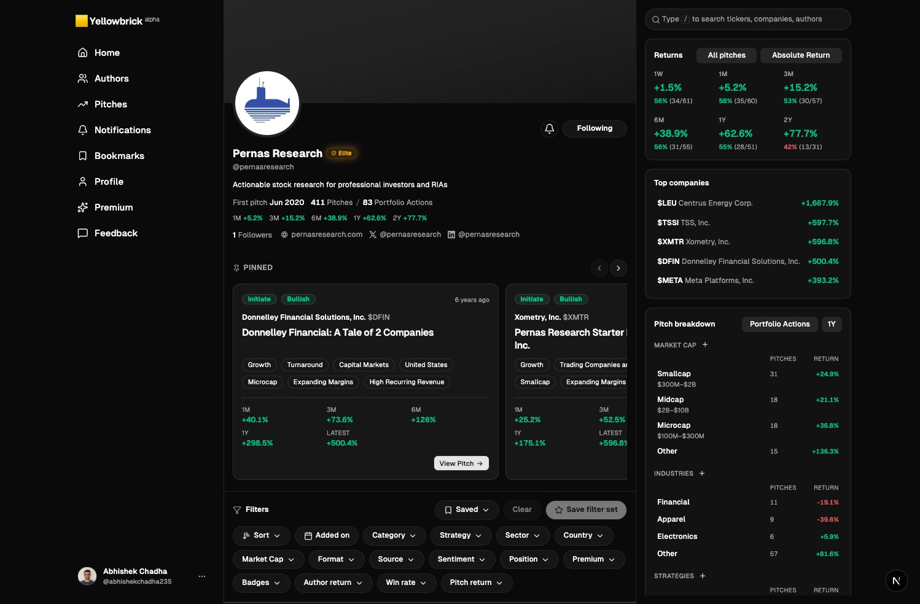Click the plus next to Market Cap
The height and width of the screenshot is (604, 920).
point(705,345)
